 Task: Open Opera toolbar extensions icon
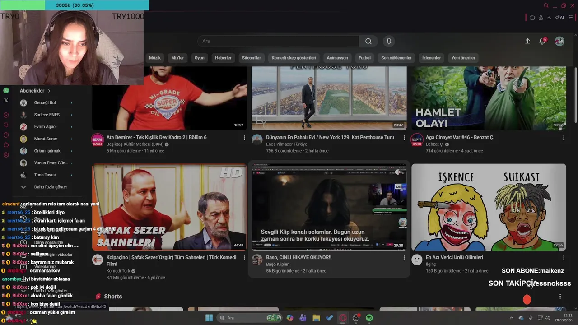tap(532, 18)
